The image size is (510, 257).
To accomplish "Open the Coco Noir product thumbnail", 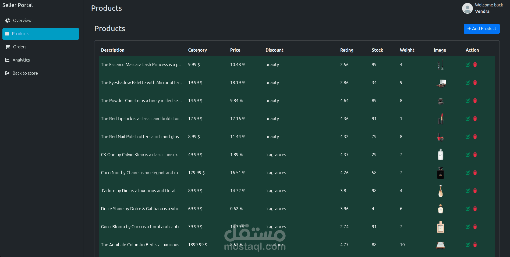I will [x=441, y=173].
